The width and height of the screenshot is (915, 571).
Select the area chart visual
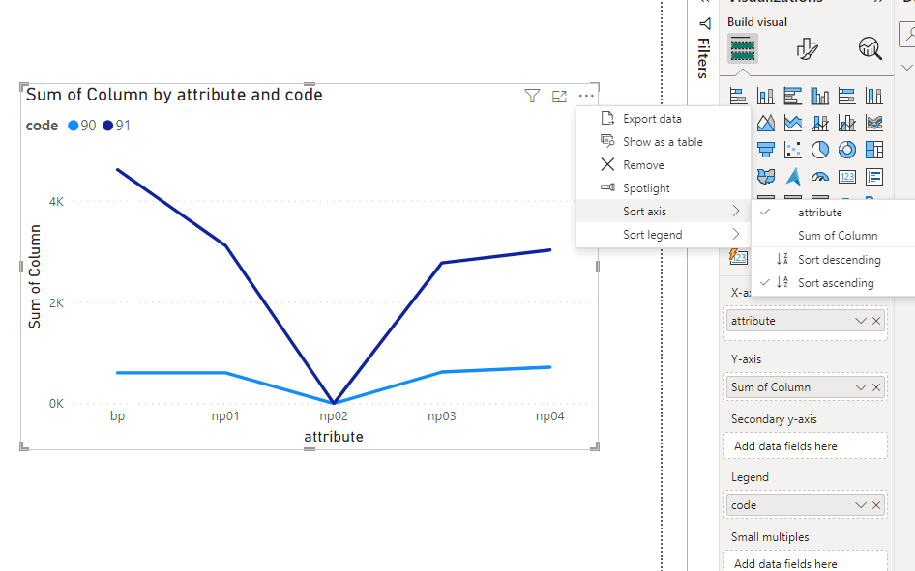tap(766, 123)
